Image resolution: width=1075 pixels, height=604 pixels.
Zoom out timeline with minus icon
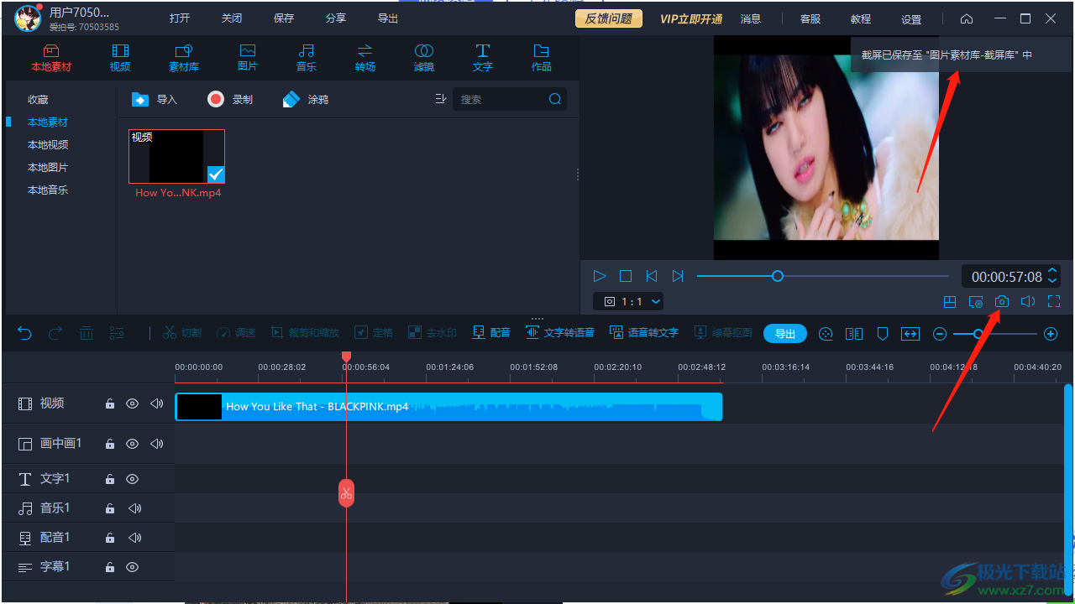940,334
